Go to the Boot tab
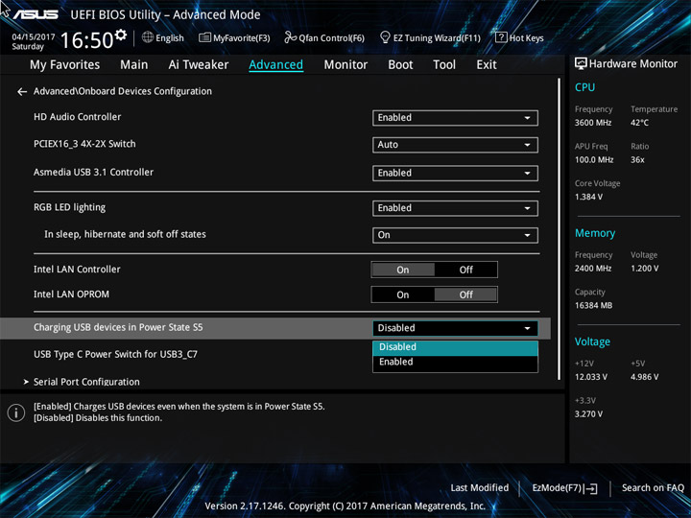The height and width of the screenshot is (518, 691). tap(400, 65)
